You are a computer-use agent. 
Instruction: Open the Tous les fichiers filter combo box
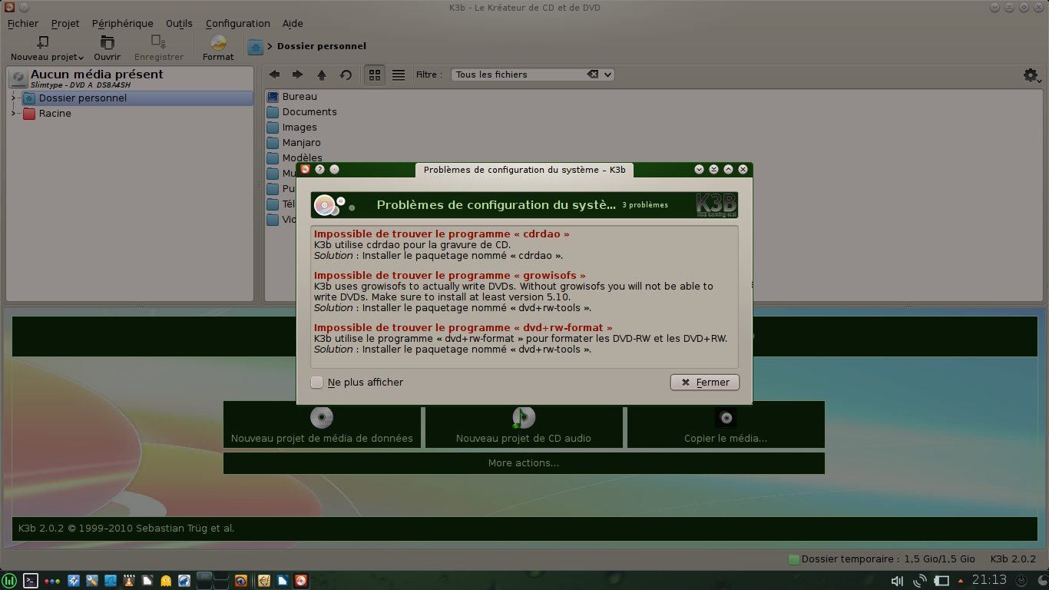[x=532, y=75]
